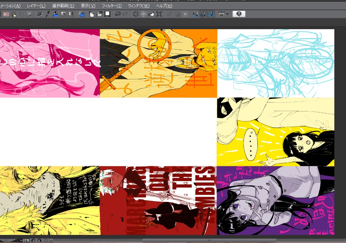Open the ヘルプ(H) menu

(x=164, y=6)
